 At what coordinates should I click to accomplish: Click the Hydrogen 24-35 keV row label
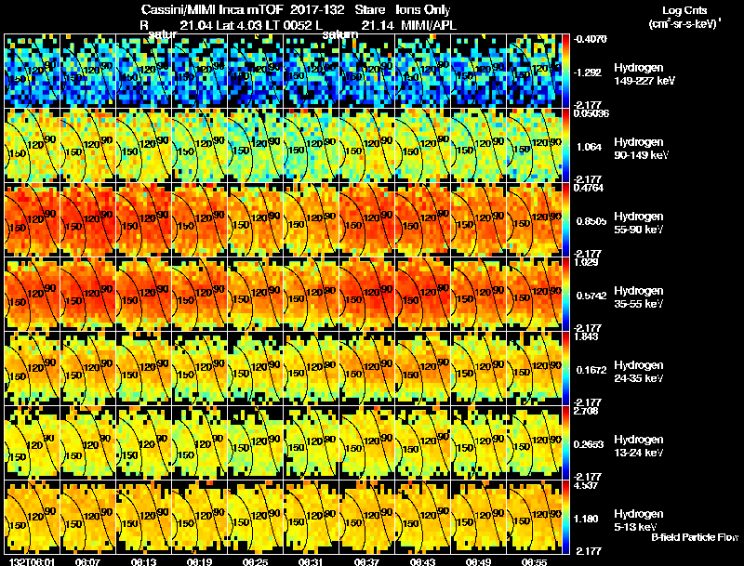(x=638, y=372)
